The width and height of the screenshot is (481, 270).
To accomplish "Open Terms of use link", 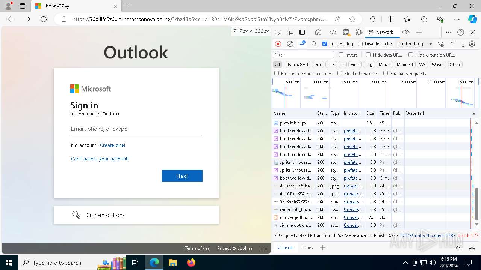I will [x=197, y=248].
